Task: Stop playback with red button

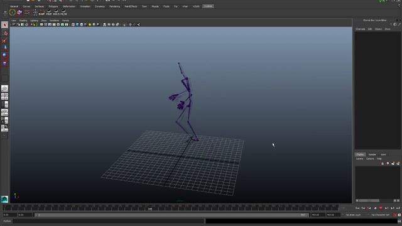Action: point(381,208)
